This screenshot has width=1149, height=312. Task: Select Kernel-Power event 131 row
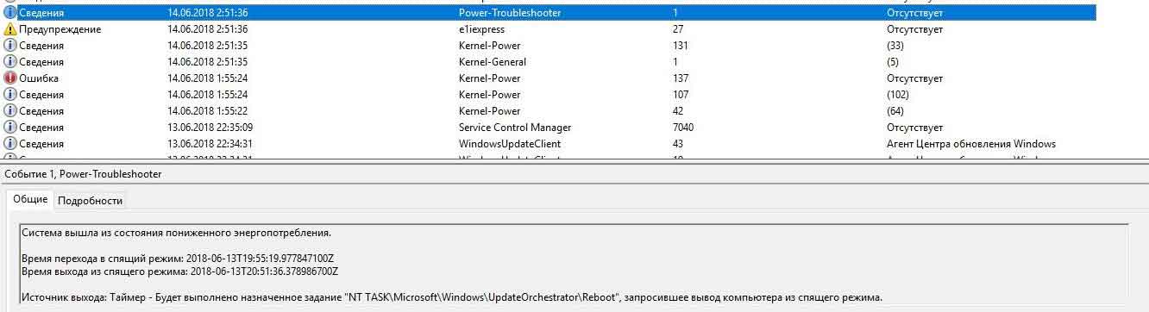click(x=549, y=46)
